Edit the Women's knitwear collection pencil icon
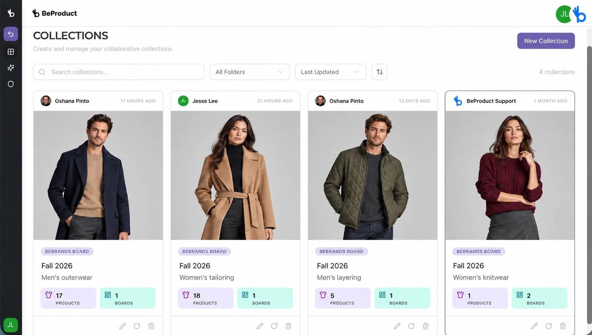 click(534, 326)
